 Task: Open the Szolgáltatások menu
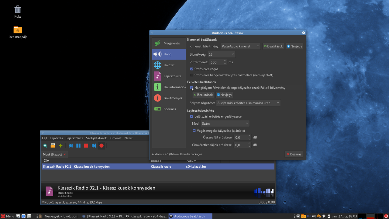tap(96, 138)
